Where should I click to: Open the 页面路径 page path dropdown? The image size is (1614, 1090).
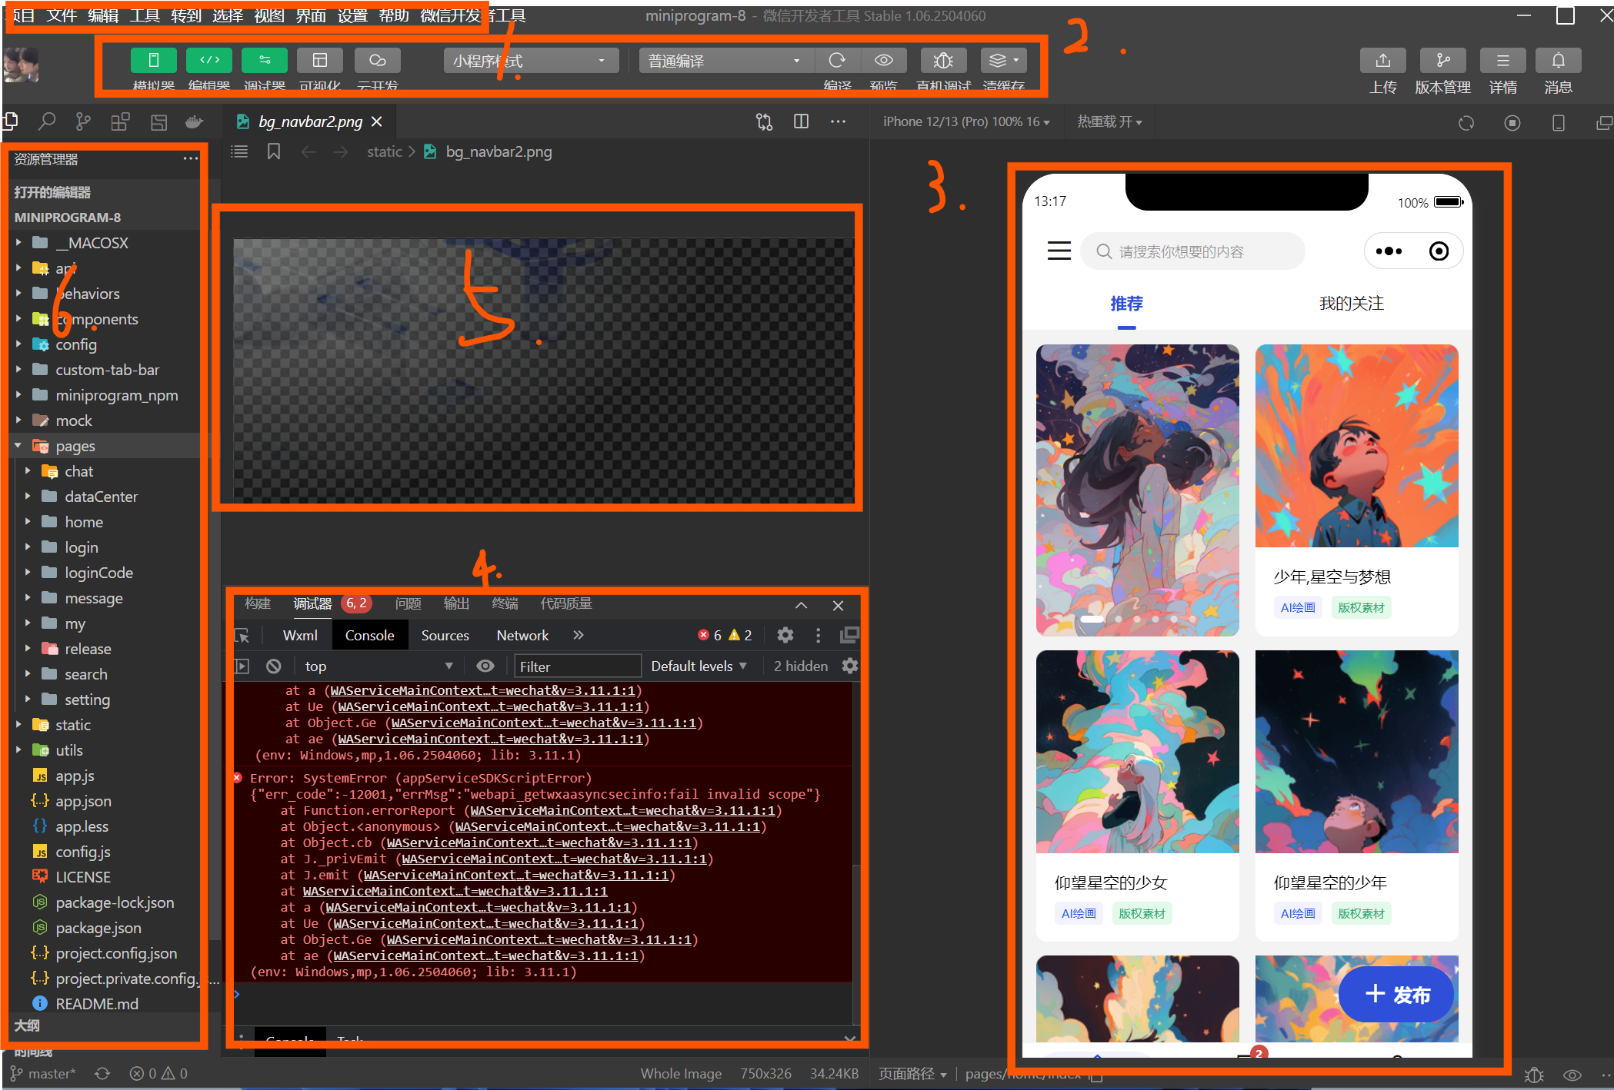click(912, 1074)
